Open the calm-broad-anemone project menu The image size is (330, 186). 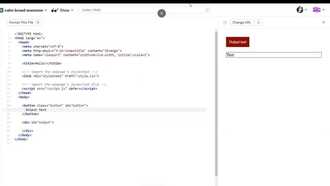25,10
